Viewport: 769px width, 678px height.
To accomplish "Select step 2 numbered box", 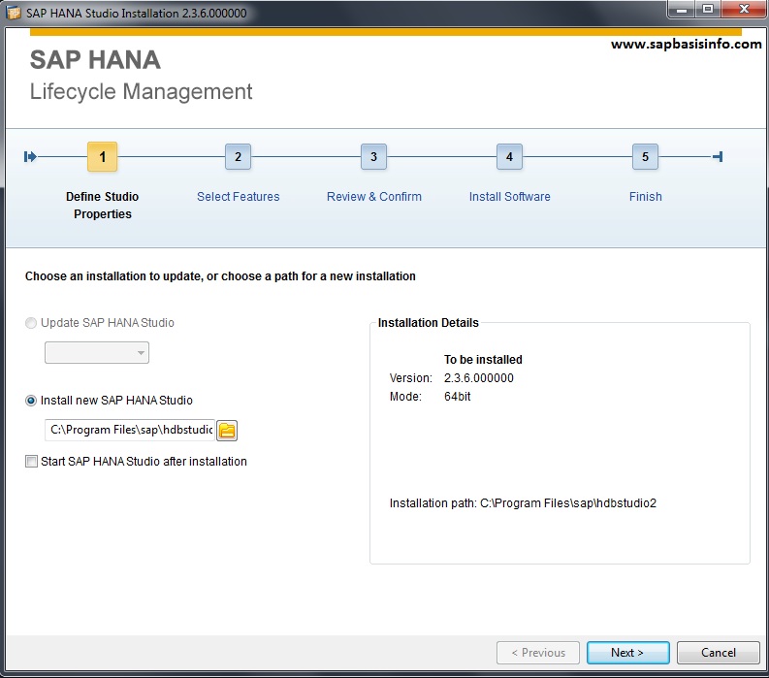I will tap(238, 156).
